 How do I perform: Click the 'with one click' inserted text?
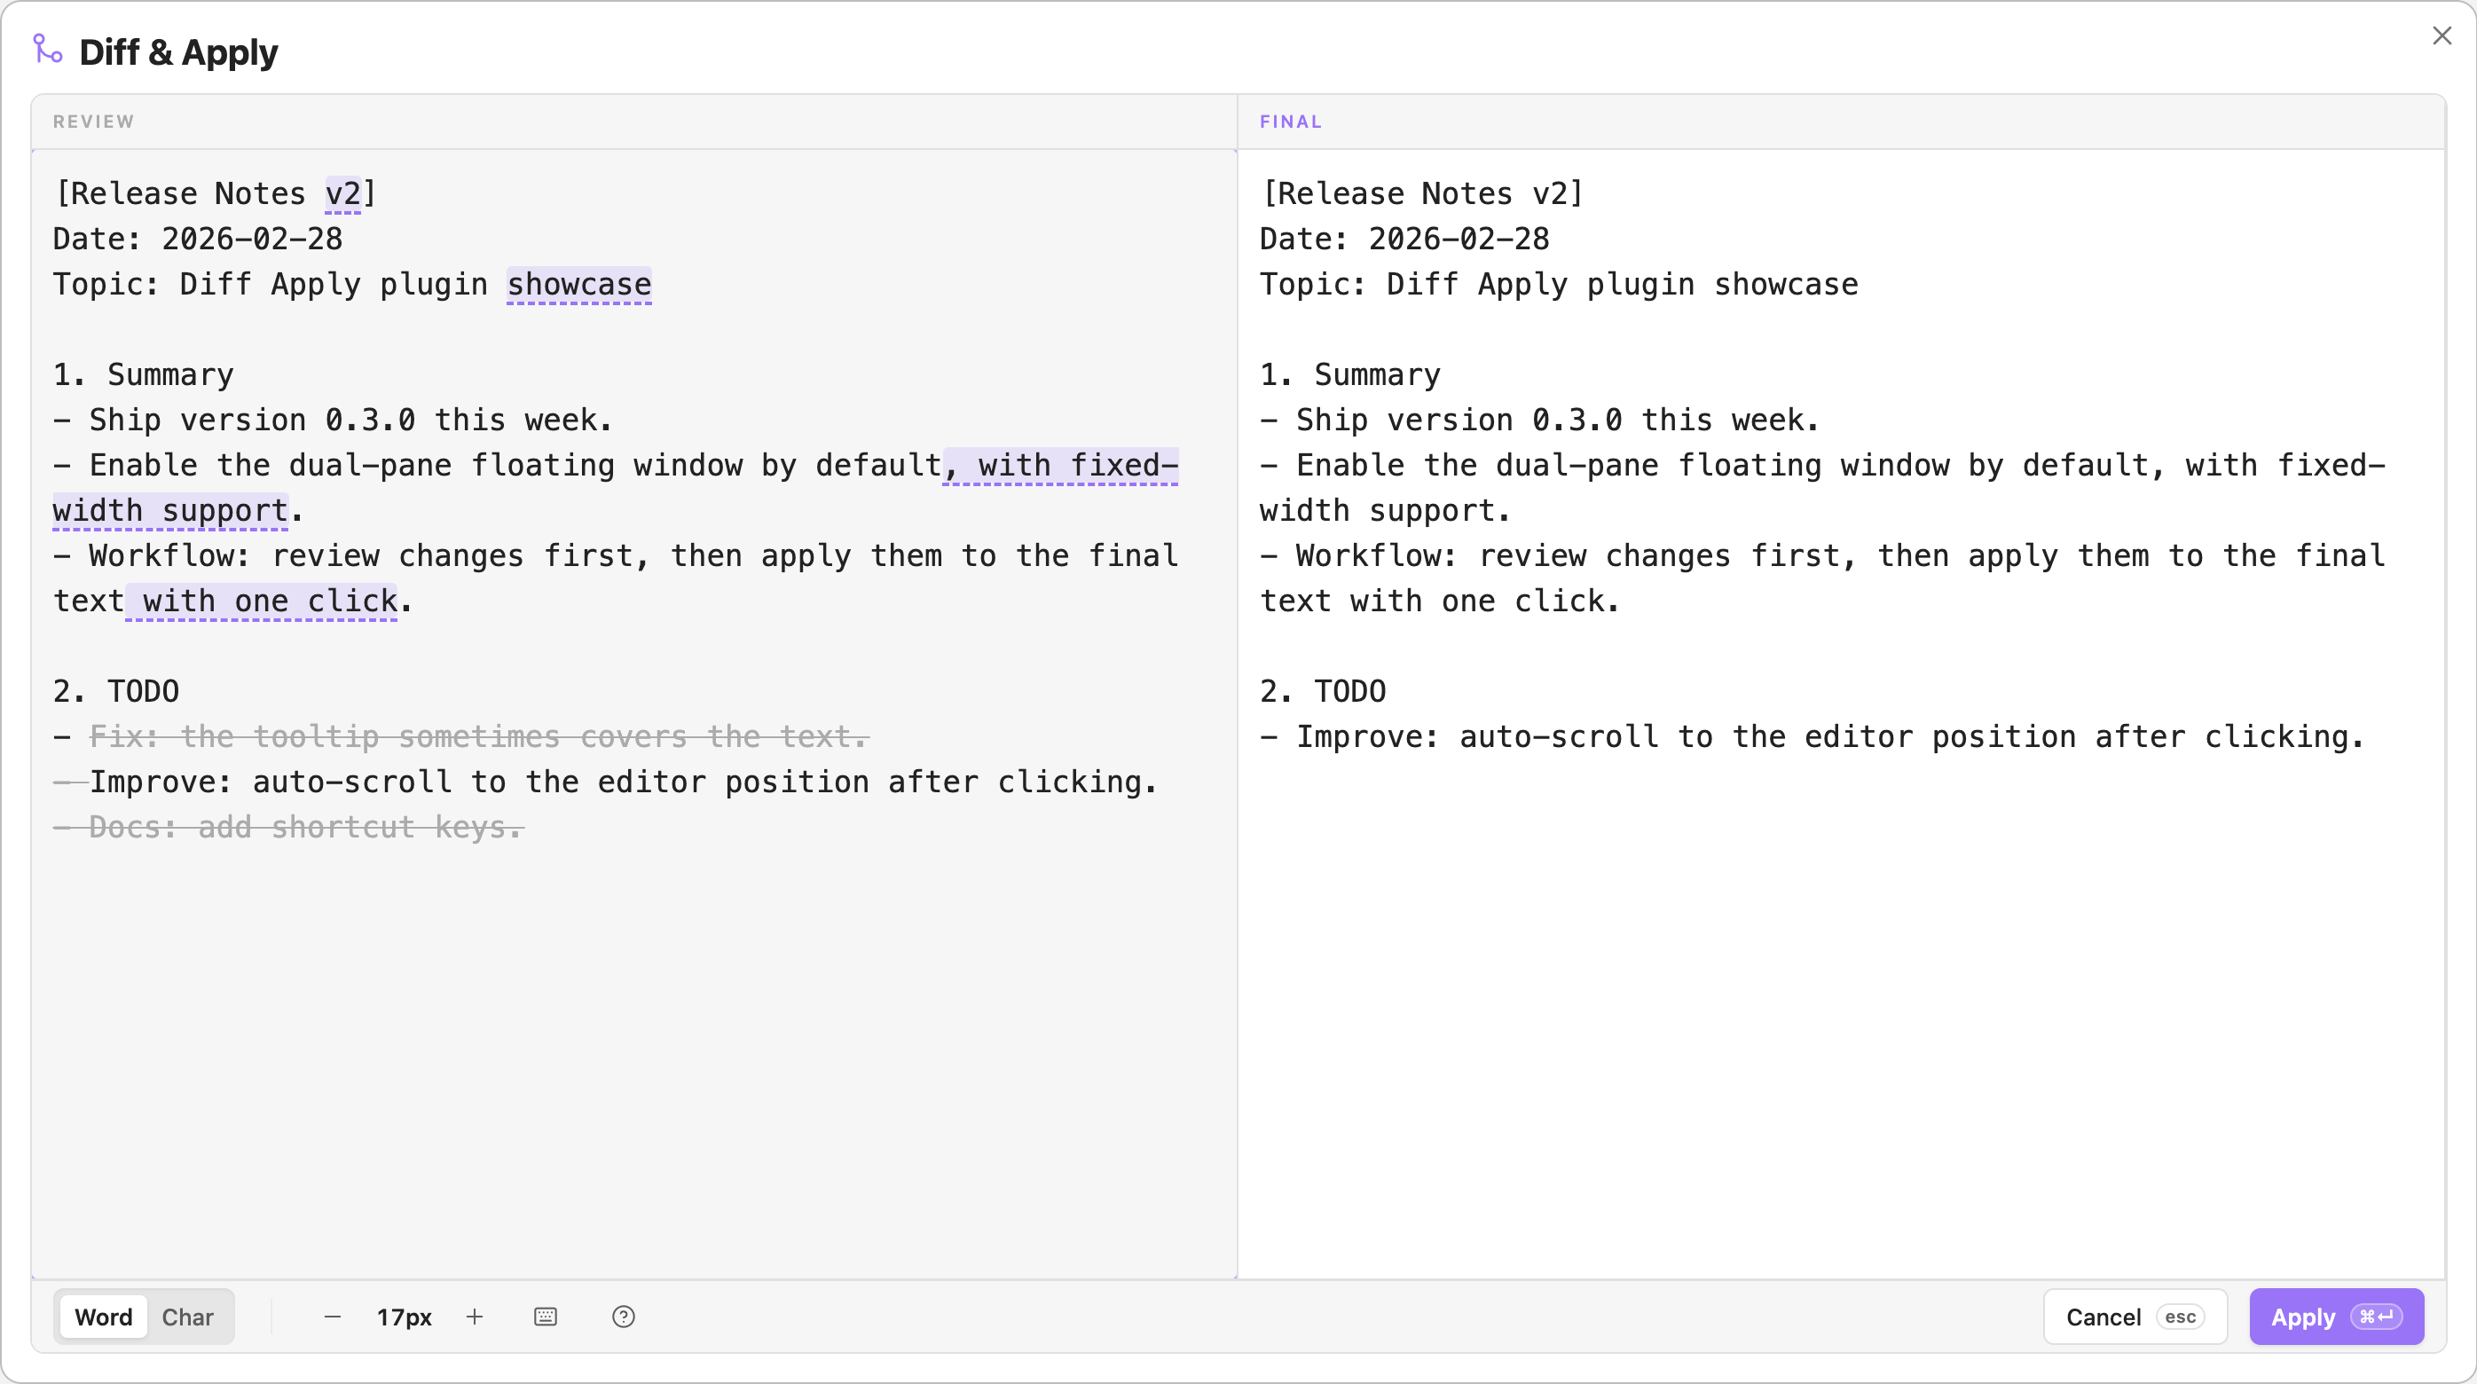(x=262, y=602)
